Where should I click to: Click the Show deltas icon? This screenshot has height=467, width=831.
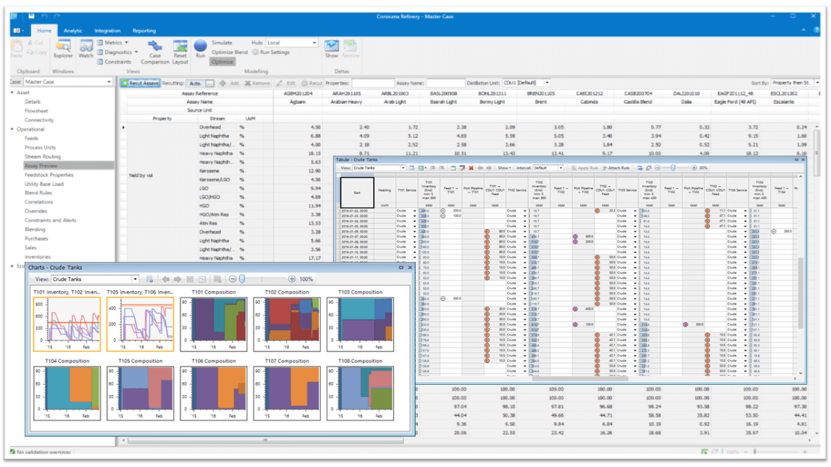pos(332,48)
